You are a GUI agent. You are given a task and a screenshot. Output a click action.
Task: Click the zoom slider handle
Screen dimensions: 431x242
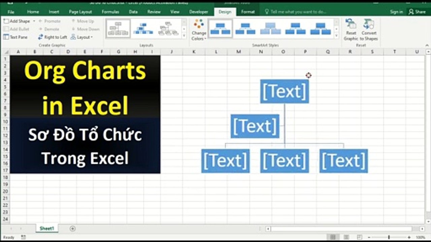pyautogui.click(x=389, y=237)
